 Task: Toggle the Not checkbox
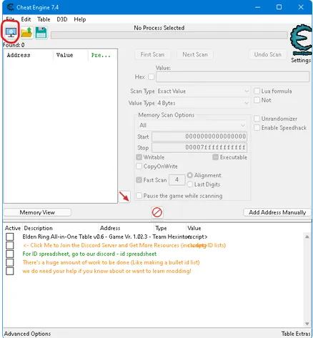257,100
